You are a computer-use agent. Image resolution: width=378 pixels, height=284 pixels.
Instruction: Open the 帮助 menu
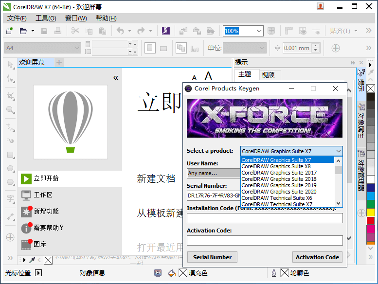(106, 18)
